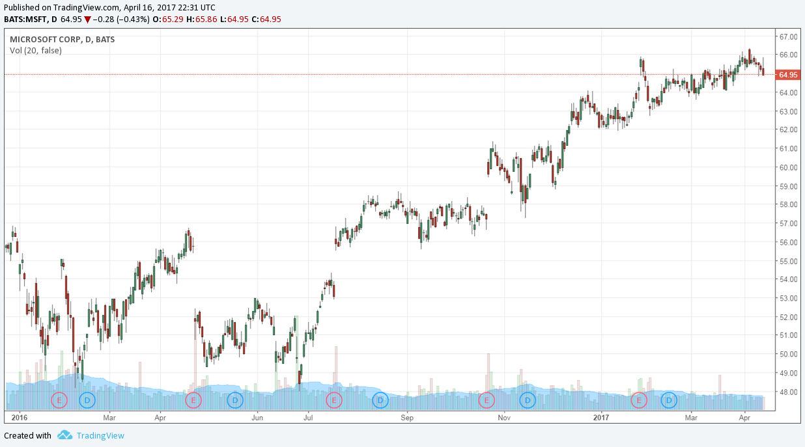805x447 pixels.
Task: Click the 'E' earnings marker near July
Action: click(x=333, y=400)
